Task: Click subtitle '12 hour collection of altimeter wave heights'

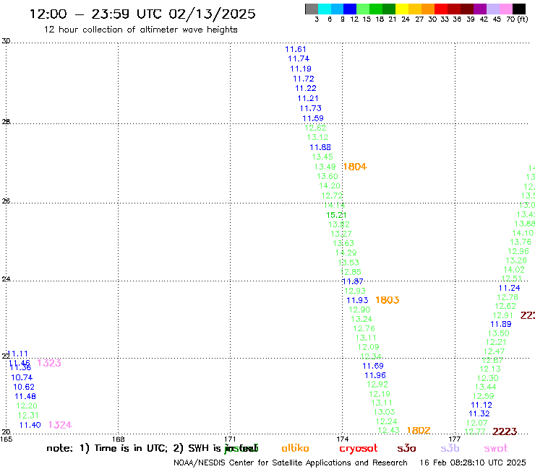Action: click(x=140, y=30)
